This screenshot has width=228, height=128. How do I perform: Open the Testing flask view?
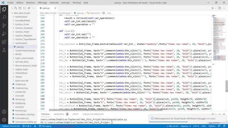(4, 50)
